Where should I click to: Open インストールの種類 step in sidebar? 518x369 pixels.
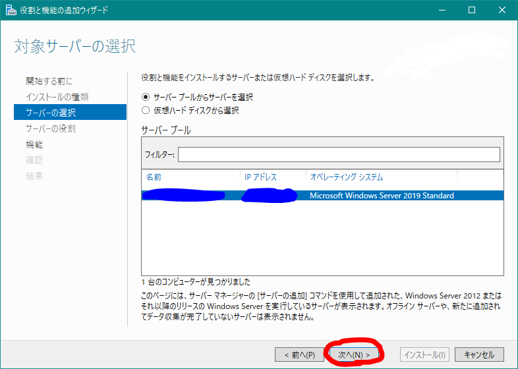pos(57,97)
